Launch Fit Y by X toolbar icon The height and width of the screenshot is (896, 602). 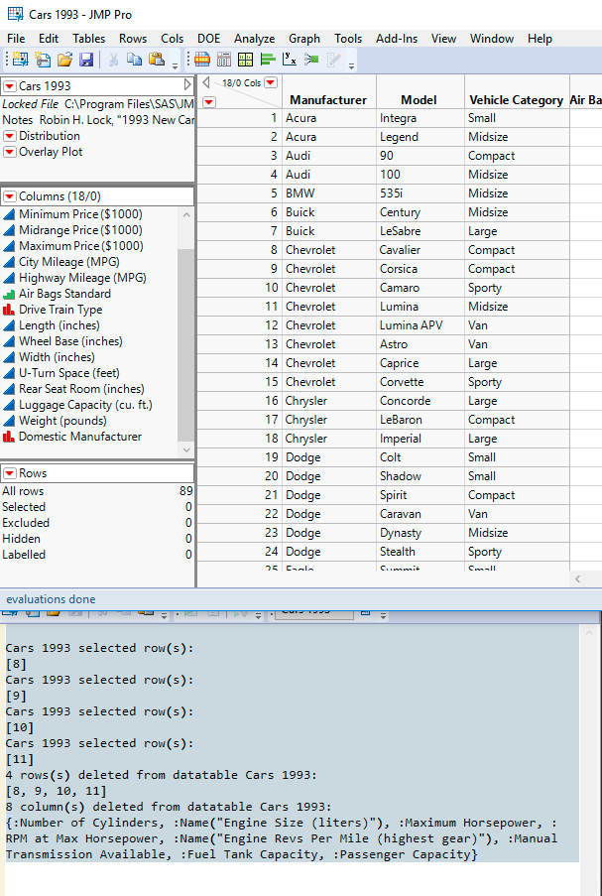click(290, 60)
